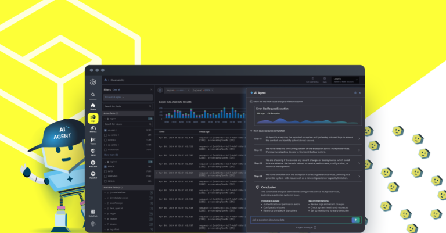This screenshot has width=446, height=233.
Task: Click Clear all filters link
Action: pos(116,90)
